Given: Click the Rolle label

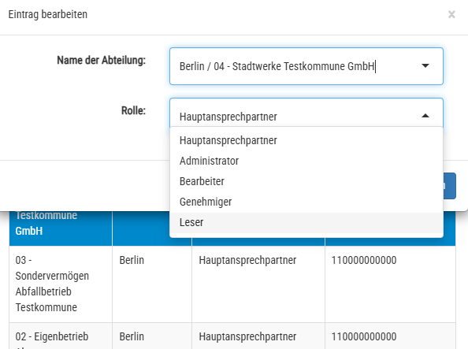Looking at the screenshot, I should (x=133, y=110).
